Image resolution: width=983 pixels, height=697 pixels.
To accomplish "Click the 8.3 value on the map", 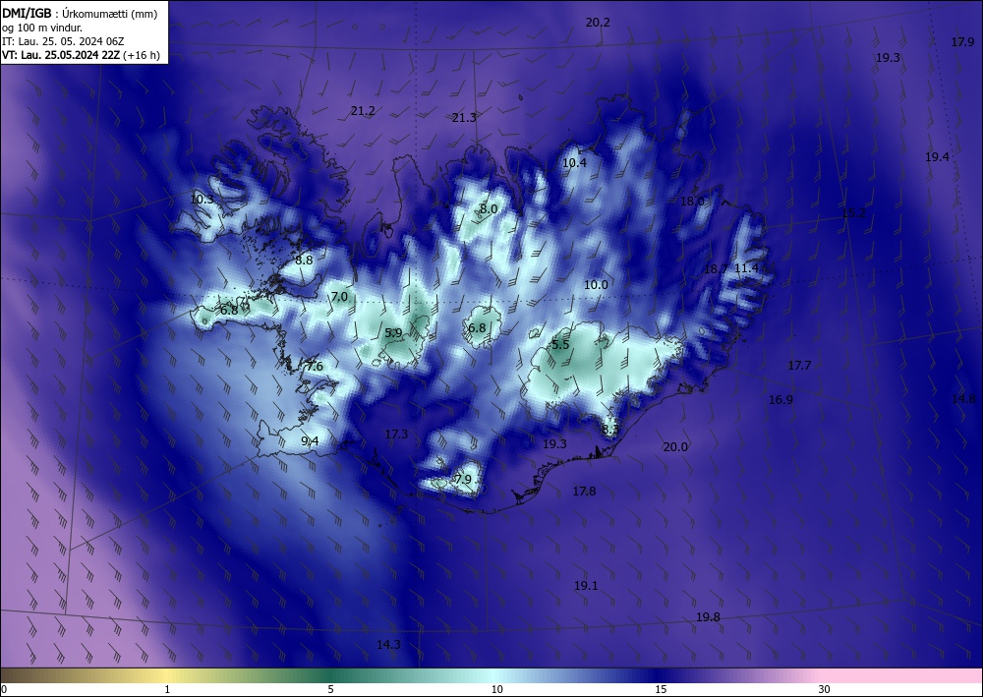I will [610, 430].
